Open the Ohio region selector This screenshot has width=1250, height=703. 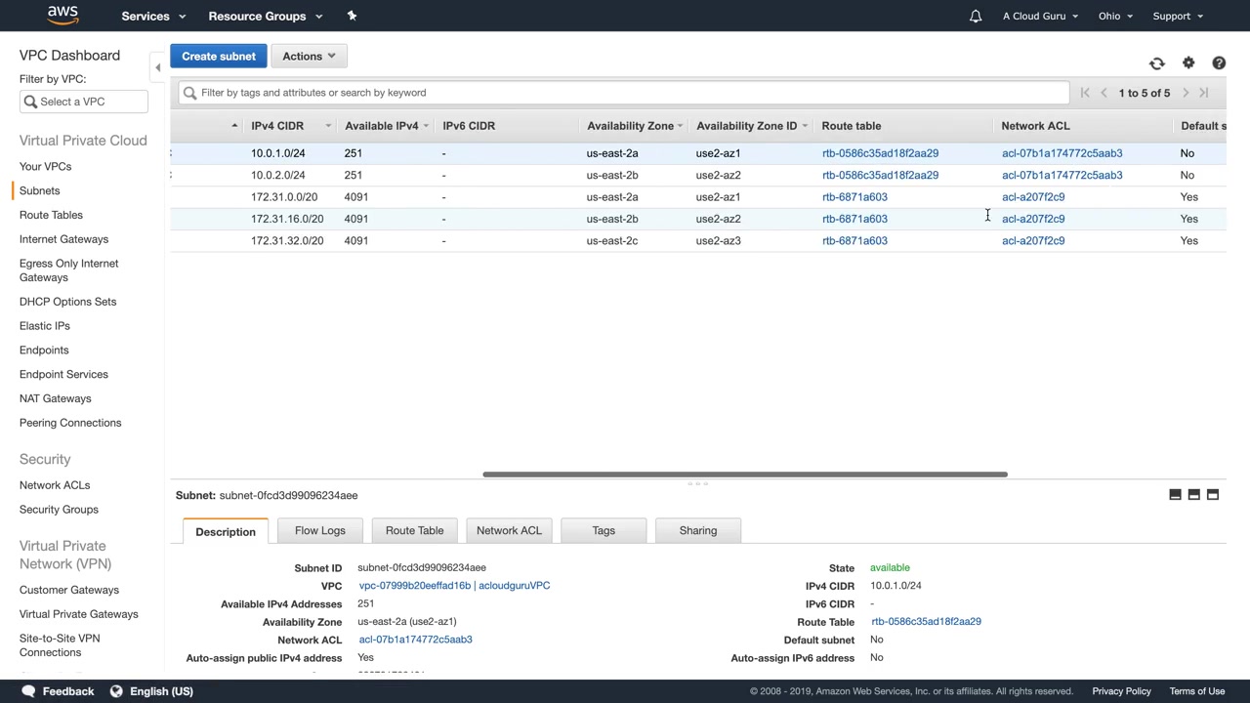tap(1114, 16)
